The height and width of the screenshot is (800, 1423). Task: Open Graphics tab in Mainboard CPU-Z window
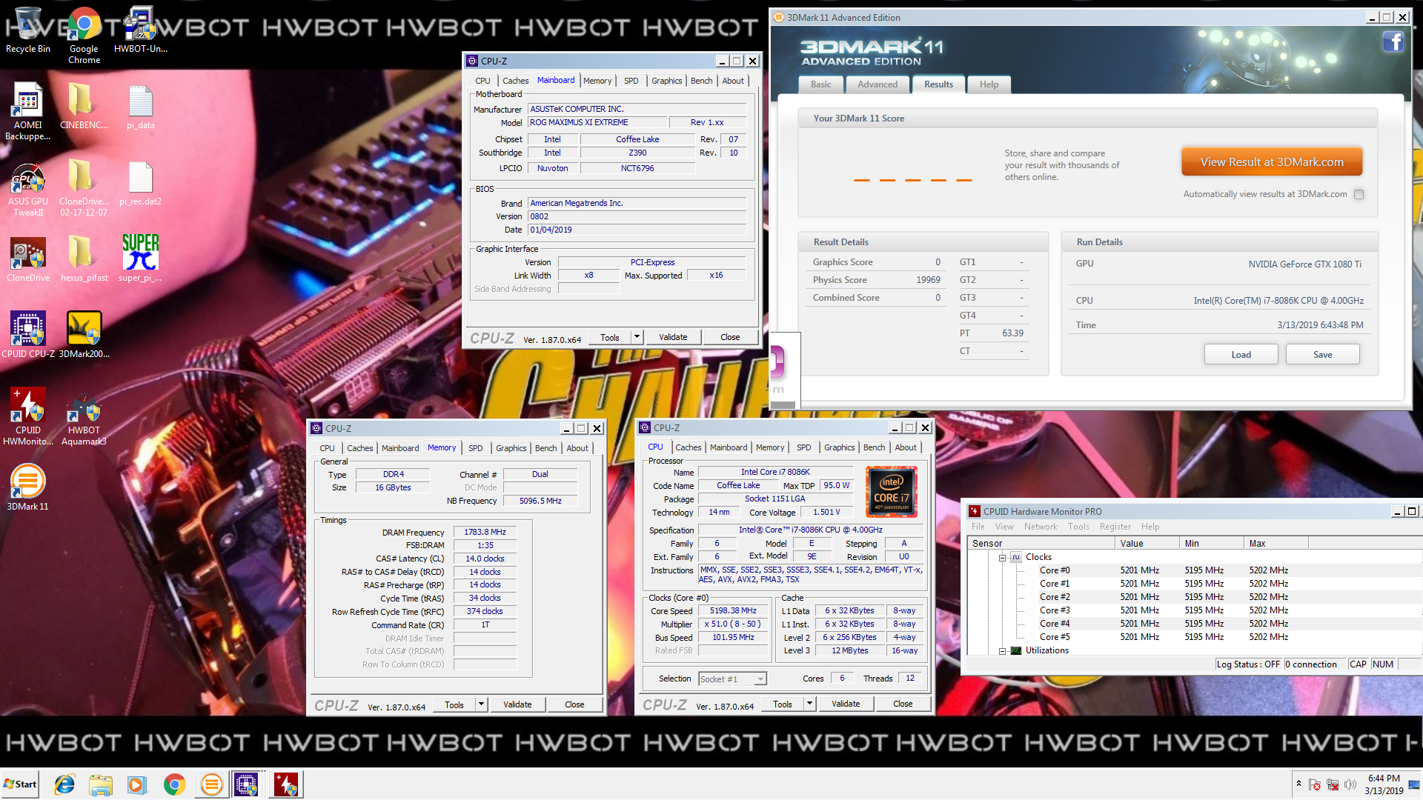click(x=666, y=81)
